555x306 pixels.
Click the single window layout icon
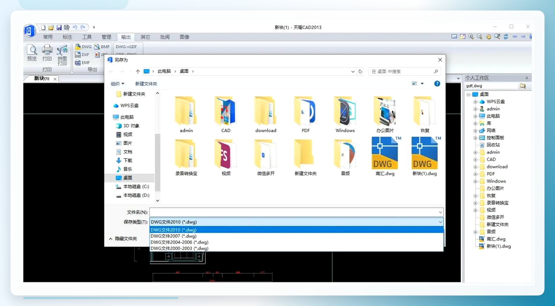coord(454,36)
